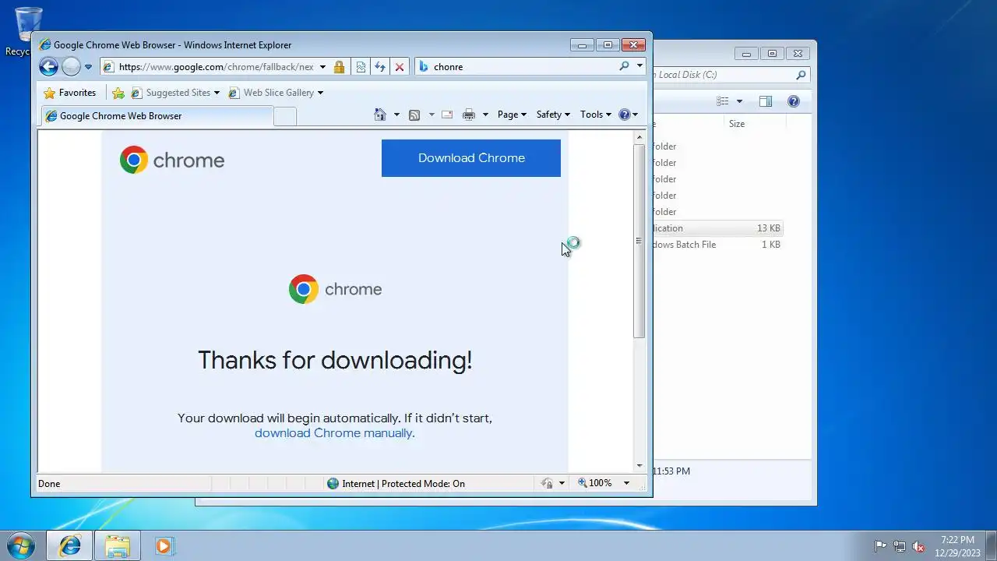This screenshot has height=561, width=997.
Task: Open the Recycle Bin desktop icon
Action: tap(28, 31)
